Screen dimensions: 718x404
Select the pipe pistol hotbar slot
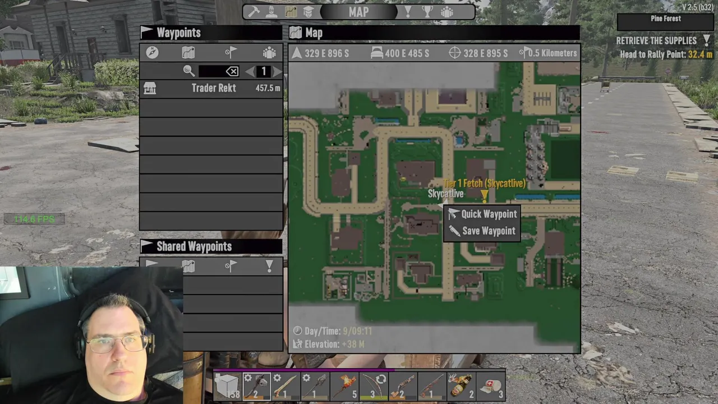(403, 387)
